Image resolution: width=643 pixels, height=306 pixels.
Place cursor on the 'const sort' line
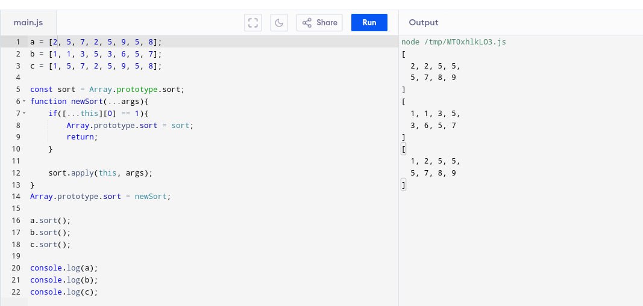(107, 90)
